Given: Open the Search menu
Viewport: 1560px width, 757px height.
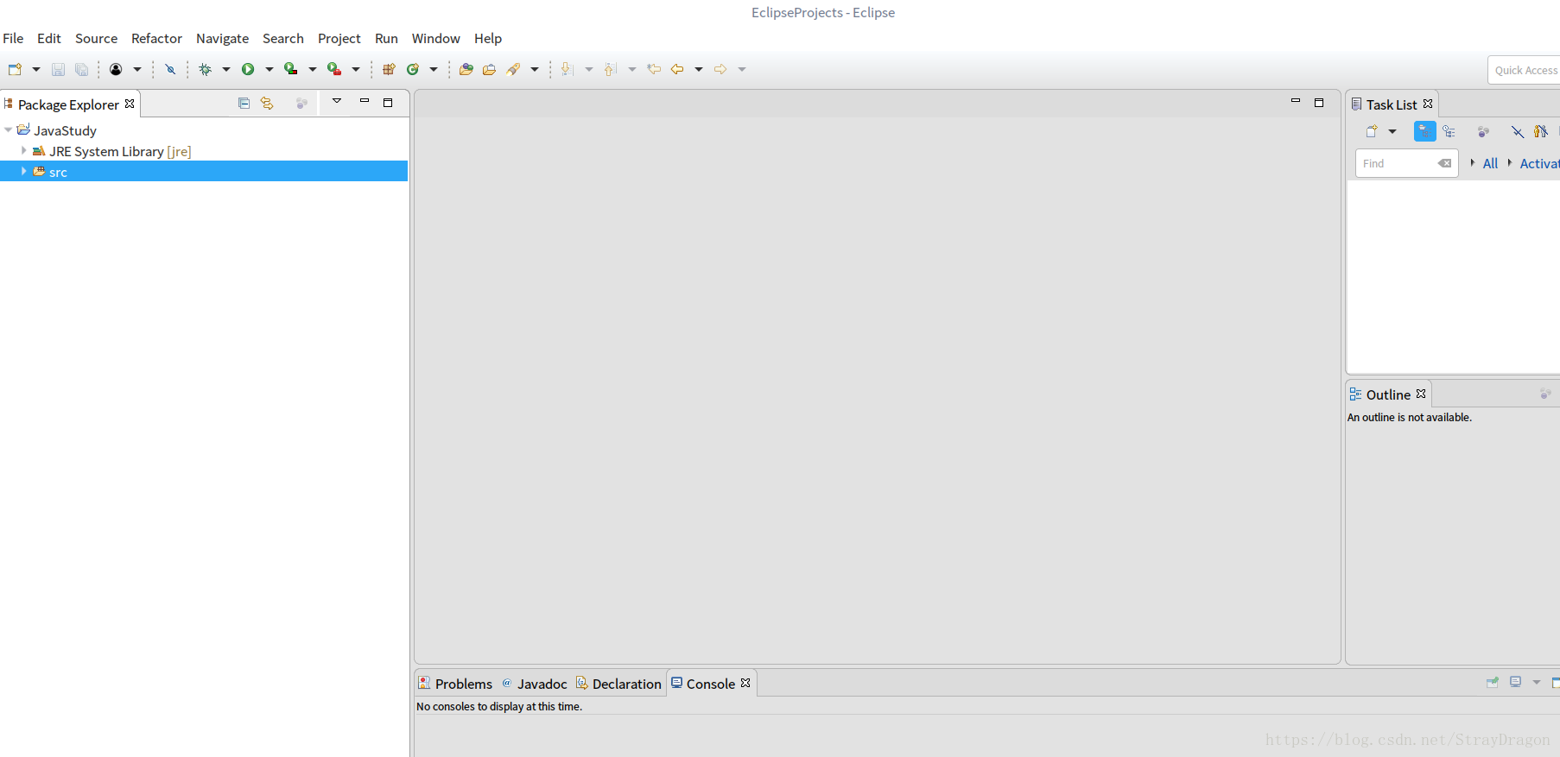Looking at the screenshot, I should point(283,38).
